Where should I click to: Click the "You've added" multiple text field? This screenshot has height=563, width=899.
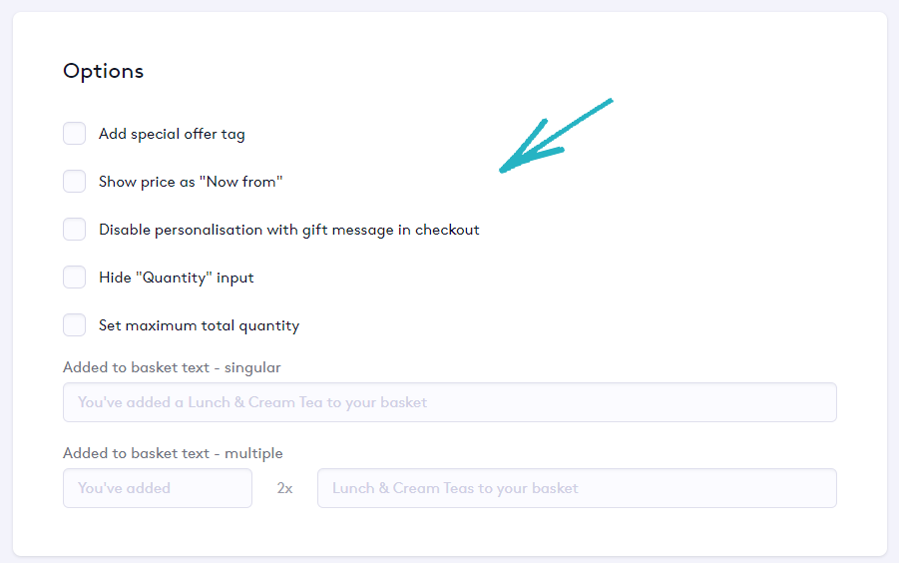pos(158,488)
